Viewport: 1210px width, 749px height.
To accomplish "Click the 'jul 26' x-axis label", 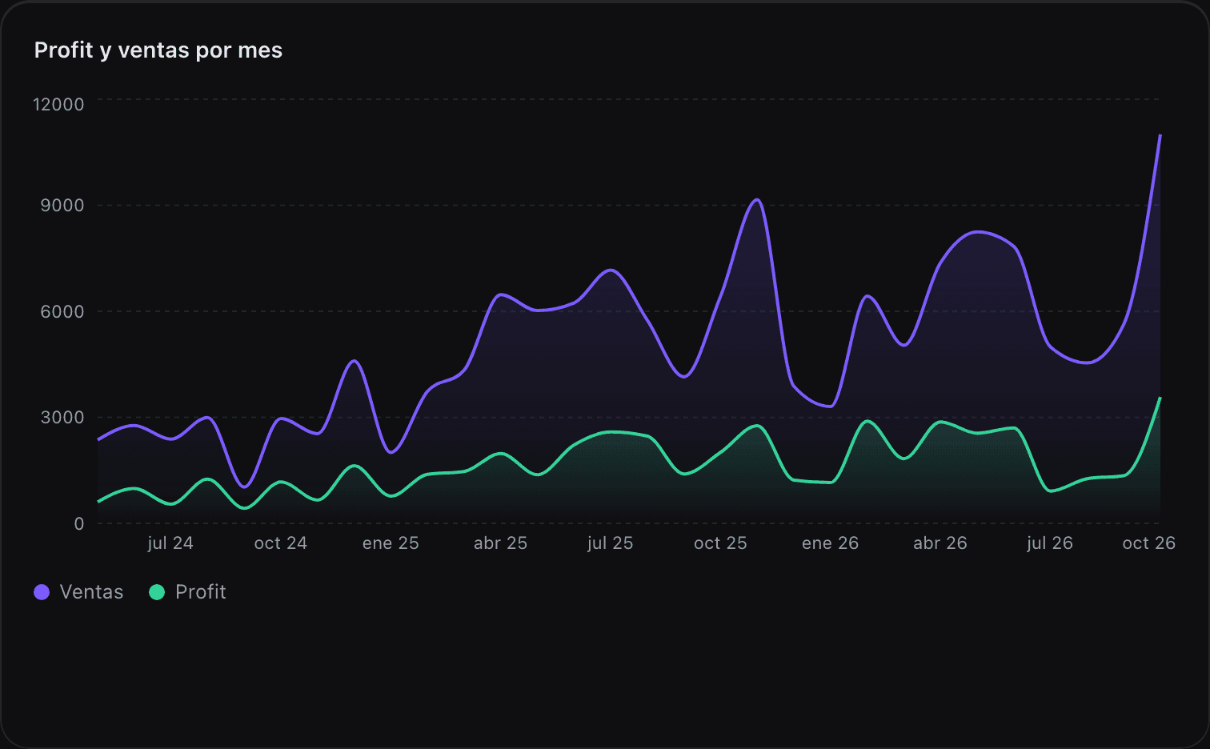I will coord(1050,543).
